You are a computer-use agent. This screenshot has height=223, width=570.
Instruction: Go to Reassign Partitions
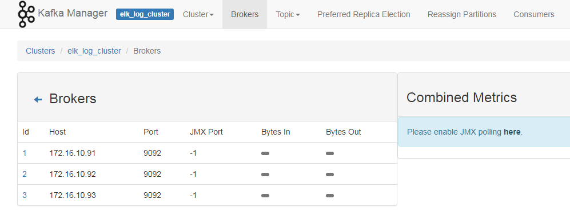tap(462, 14)
